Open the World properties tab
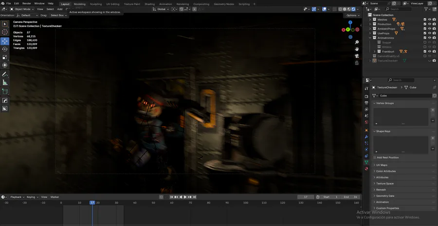438x226 pixels. click(366, 122)
